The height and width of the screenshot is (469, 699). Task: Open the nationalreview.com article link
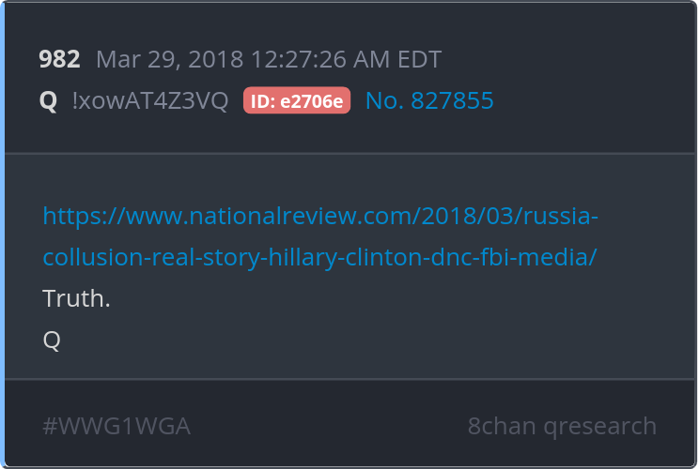coord(320,217)
